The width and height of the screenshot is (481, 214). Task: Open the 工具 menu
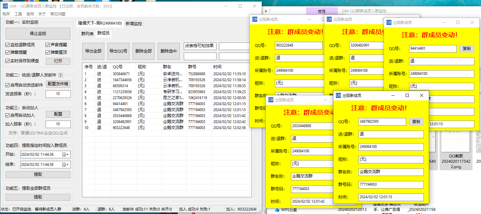[x=19, y=14]
